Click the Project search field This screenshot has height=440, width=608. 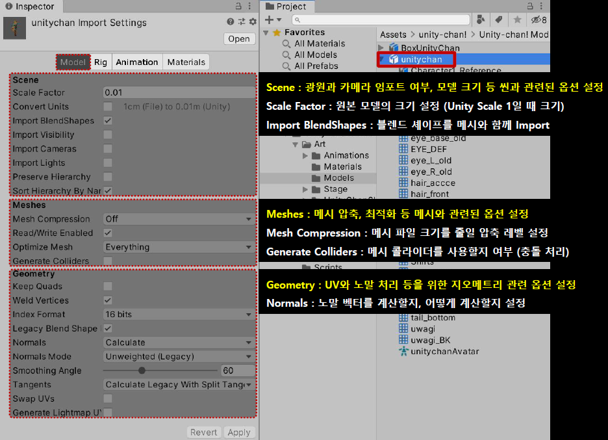(381, 19)
